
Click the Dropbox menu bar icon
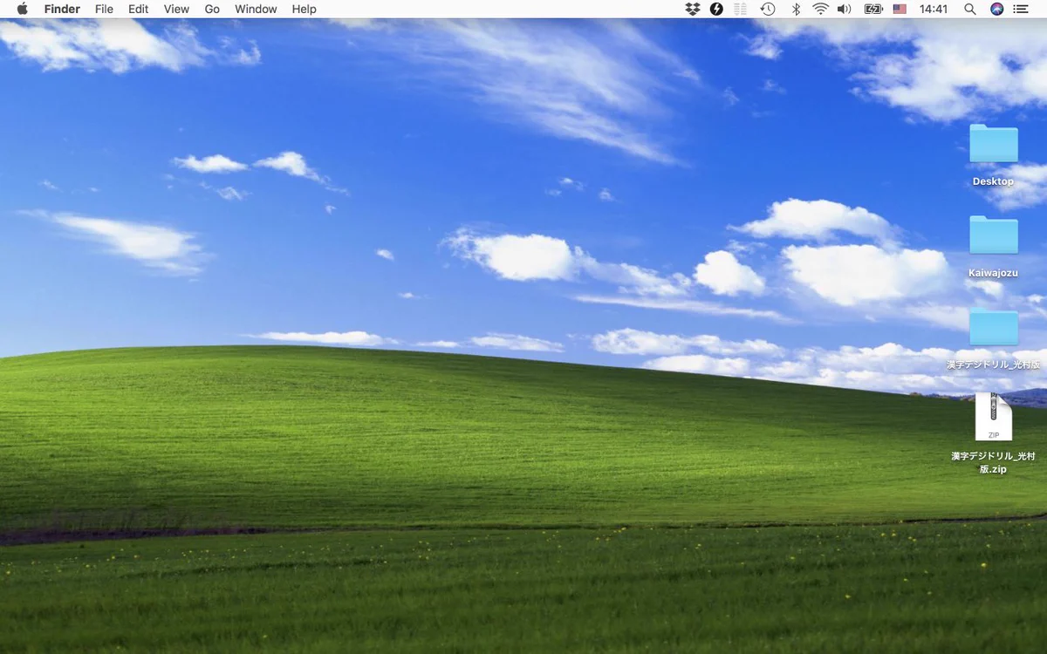pyautogui.click(x=693, y=9)
